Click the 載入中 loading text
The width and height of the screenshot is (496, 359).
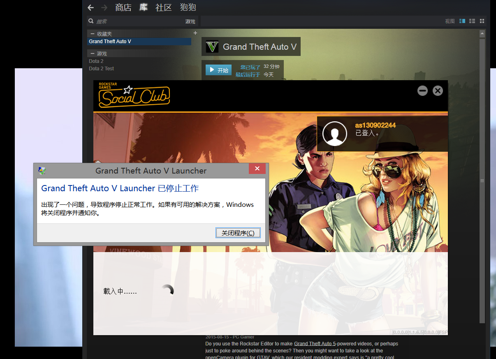[120, 292]
